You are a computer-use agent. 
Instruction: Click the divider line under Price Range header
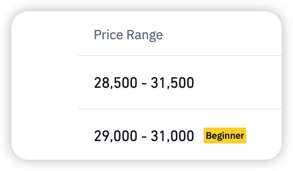[180, 56]
